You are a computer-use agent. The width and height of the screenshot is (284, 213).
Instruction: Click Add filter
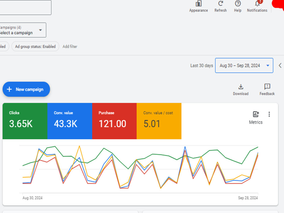tap(70, 47)
